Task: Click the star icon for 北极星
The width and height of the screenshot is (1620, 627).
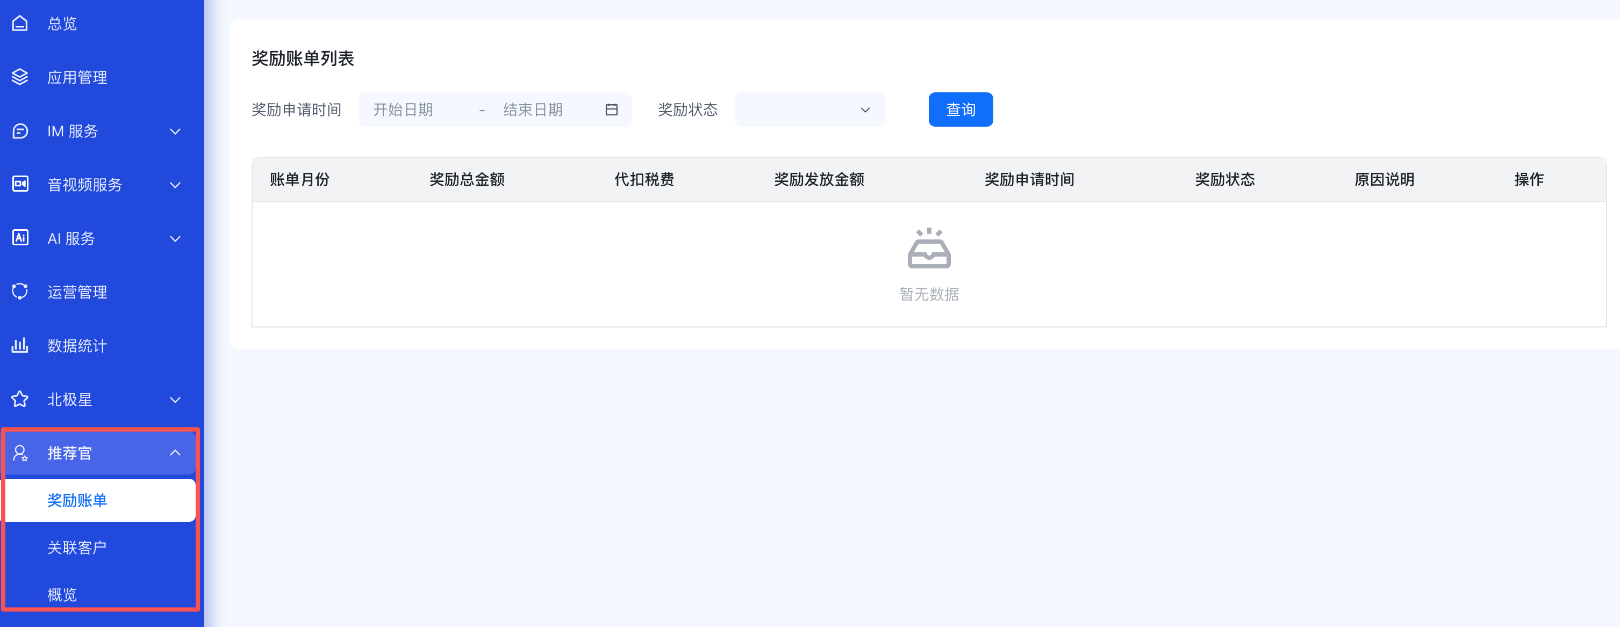Action: click(20, 399)
